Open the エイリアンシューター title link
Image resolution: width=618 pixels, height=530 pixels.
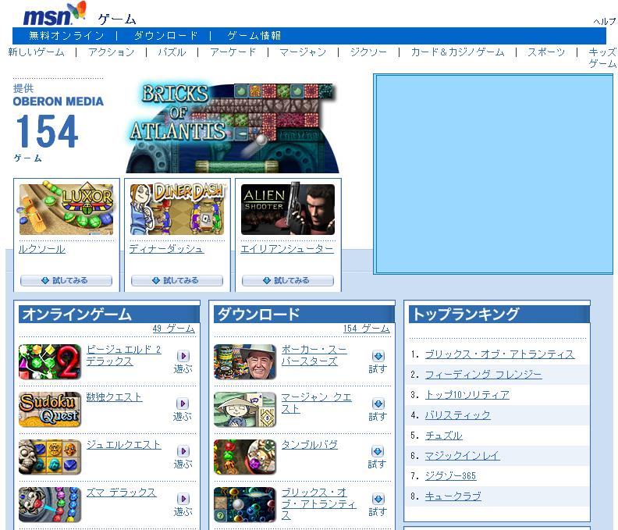pos(287,249)
